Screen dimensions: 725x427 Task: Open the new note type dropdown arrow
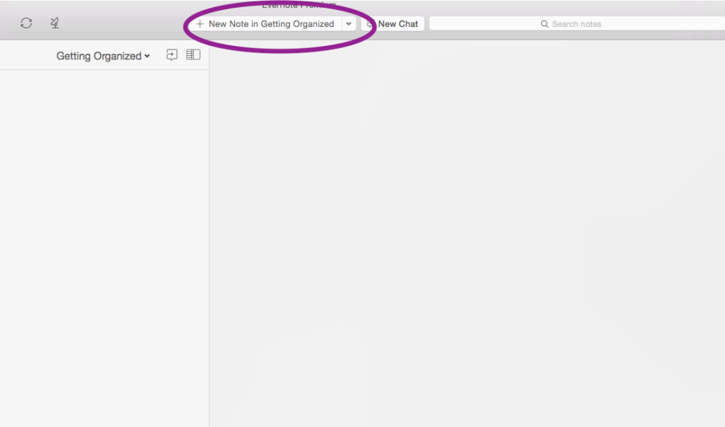[x=348, y=24]
